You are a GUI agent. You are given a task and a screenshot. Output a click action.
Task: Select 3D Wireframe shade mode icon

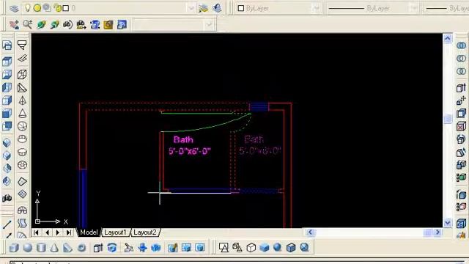pos(237,248)
